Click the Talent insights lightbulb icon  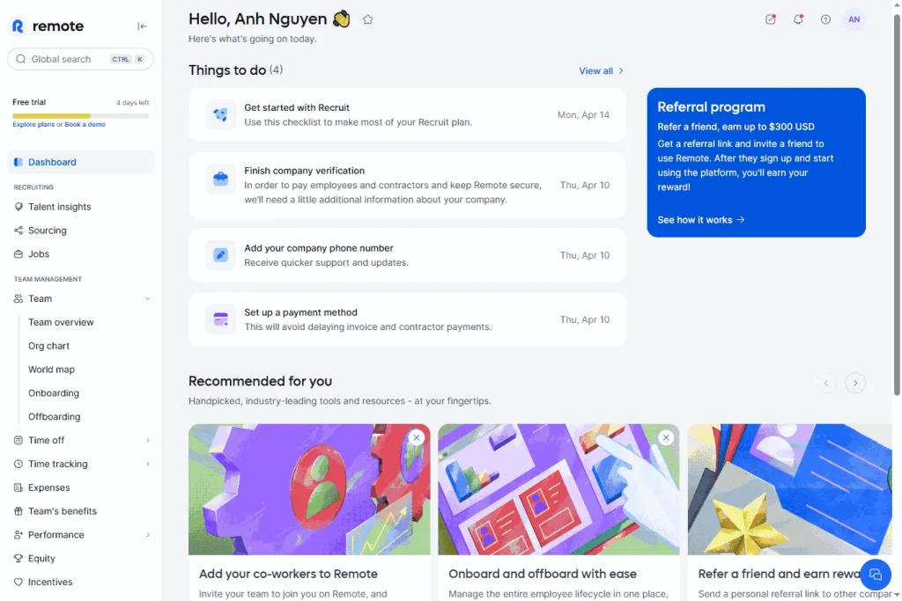pos(18,207)
